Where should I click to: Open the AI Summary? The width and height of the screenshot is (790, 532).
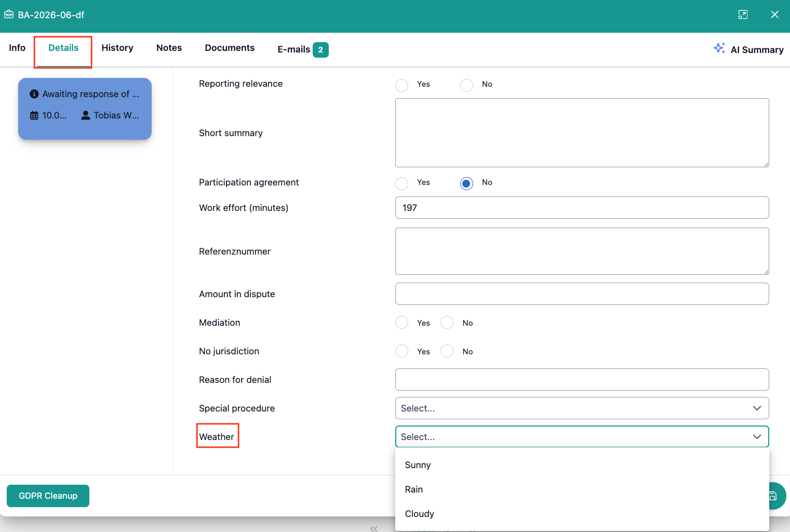point(748,49)
